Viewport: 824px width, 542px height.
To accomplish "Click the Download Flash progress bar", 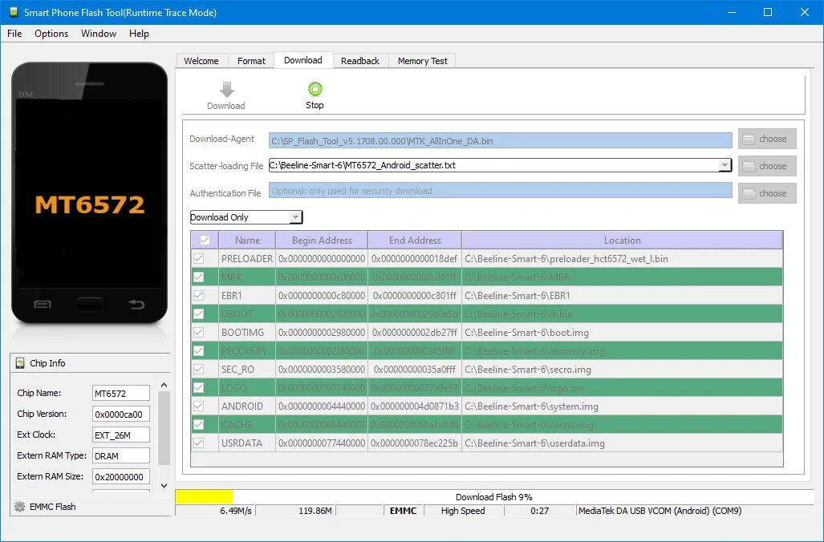I will click(494, 497).
